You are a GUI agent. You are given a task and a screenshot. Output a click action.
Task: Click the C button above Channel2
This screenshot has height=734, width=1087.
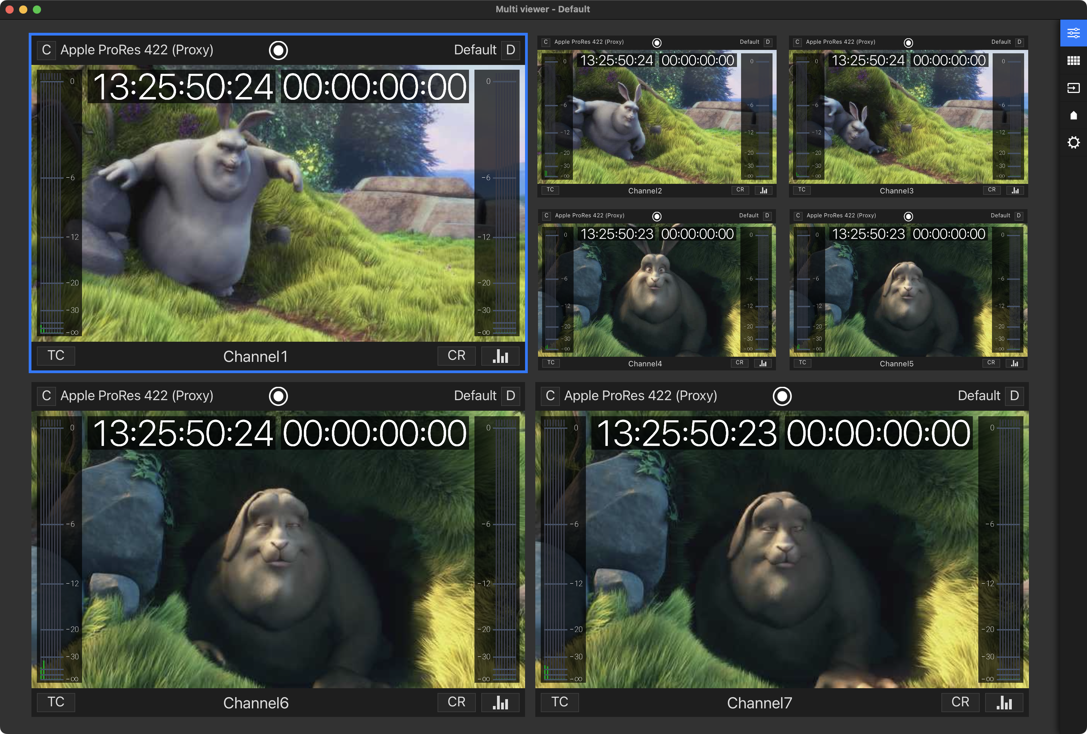[x=545, y=42]
